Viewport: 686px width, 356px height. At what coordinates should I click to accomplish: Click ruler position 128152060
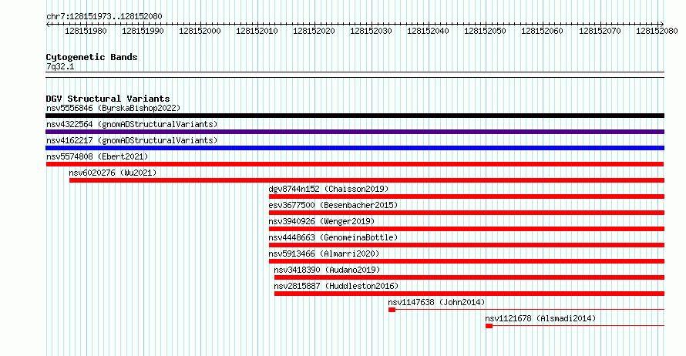click(542, 31)
